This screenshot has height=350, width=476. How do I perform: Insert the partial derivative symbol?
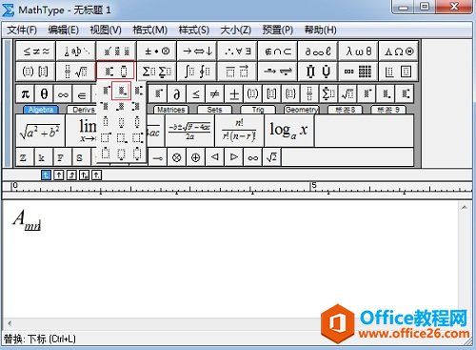click(x=177, y=93)
